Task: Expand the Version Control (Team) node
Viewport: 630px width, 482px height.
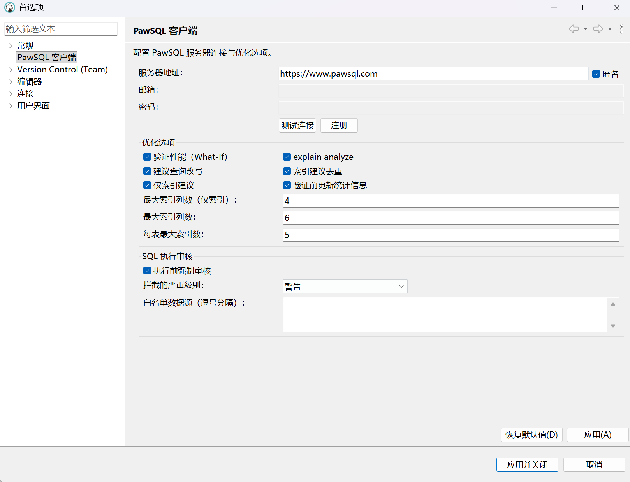Action: (11, 70)
